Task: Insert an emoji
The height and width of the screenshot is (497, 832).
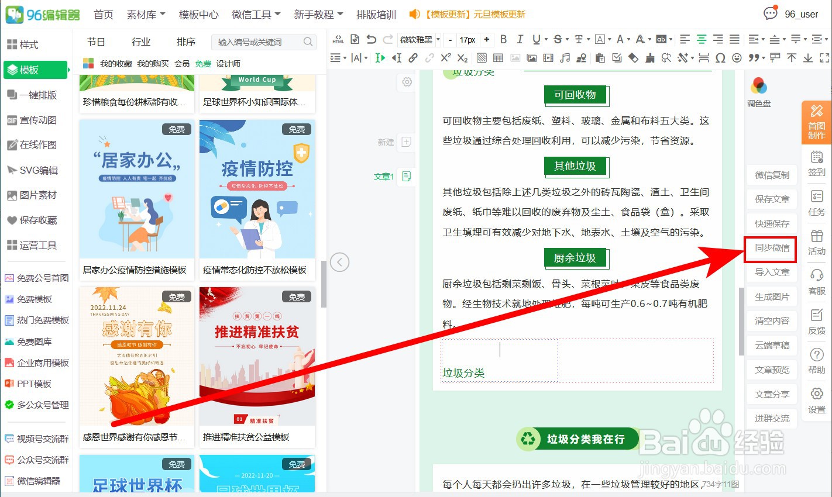Action: (737, 58)
